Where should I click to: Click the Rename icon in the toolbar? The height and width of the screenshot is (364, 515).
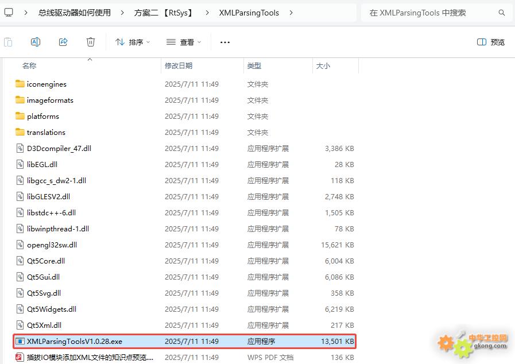coord(36,42)
